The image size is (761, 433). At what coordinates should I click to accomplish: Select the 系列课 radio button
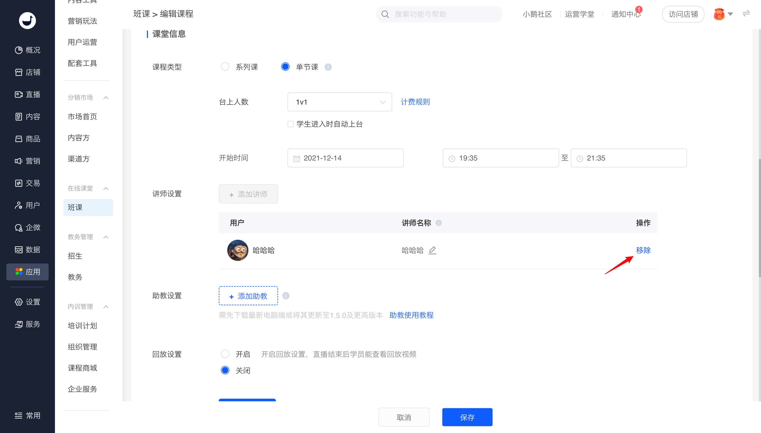point(225,67)
